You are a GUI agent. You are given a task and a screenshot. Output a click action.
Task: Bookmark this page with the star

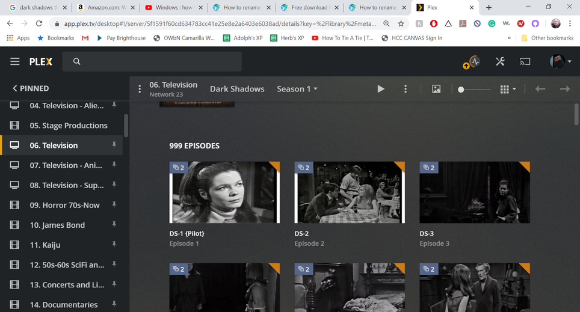401,23
